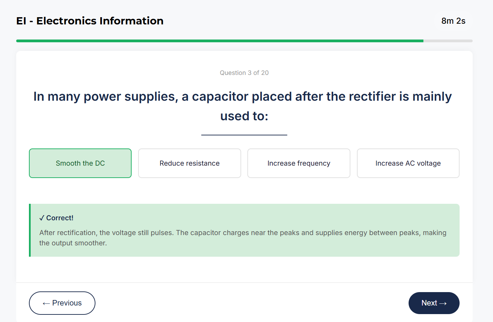Image resolution: width=493 pixels, height=322 pixels.
Task: Click the highlighted green answer card border
Action: pos(80,149)
